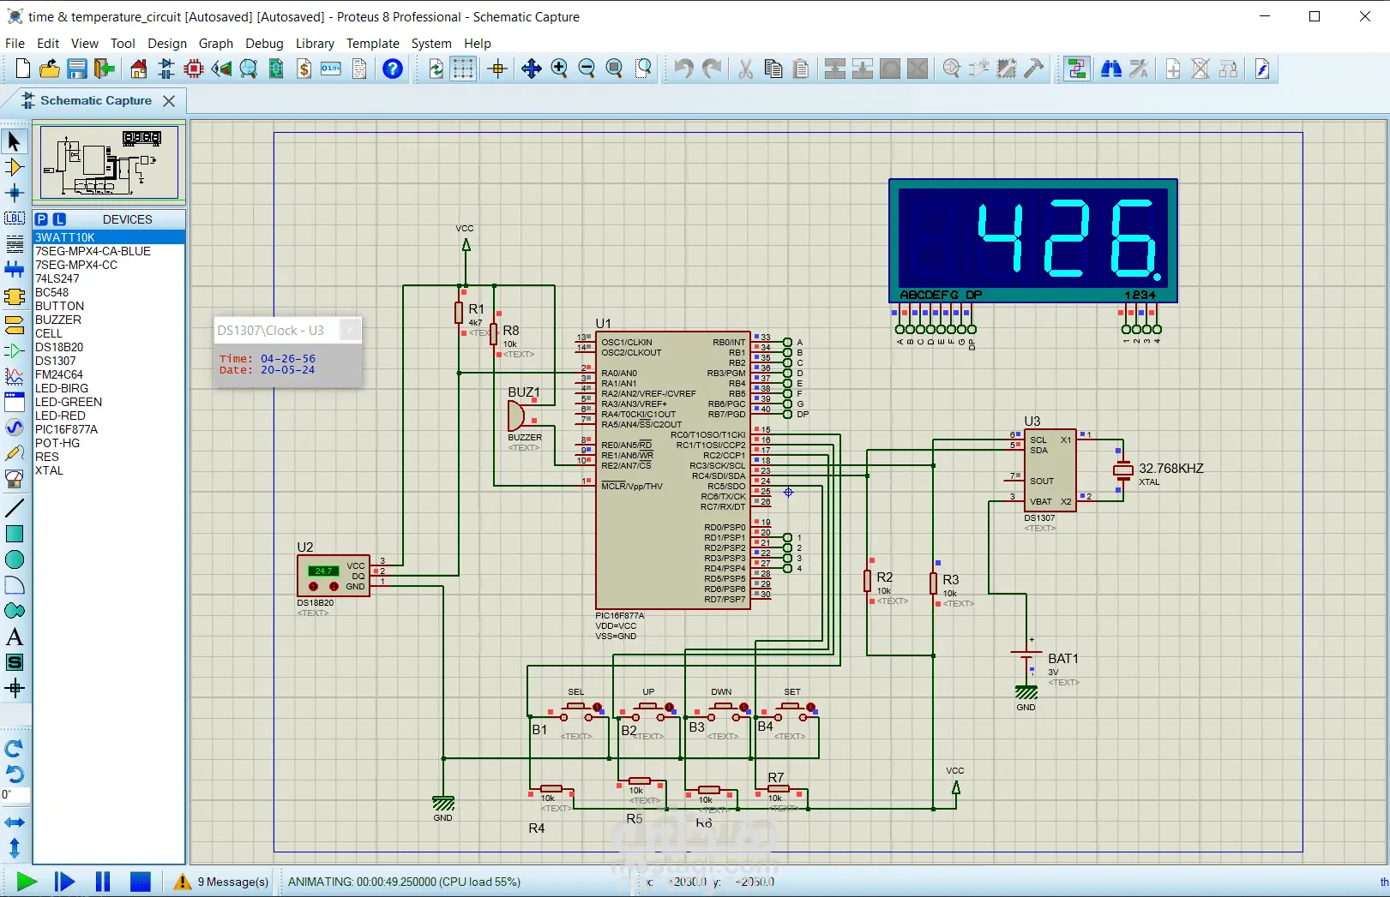This screenshot has height=897, width=1390.
Task: Open the Design menu
Action: click(167, 44)
